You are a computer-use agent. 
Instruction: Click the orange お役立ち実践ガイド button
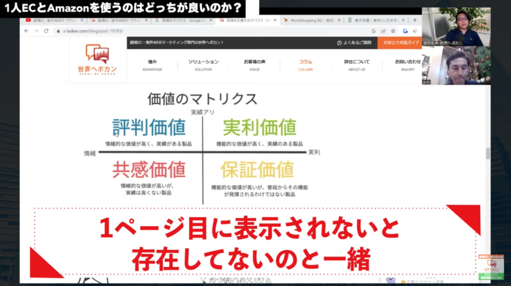[x=400, y=43]
